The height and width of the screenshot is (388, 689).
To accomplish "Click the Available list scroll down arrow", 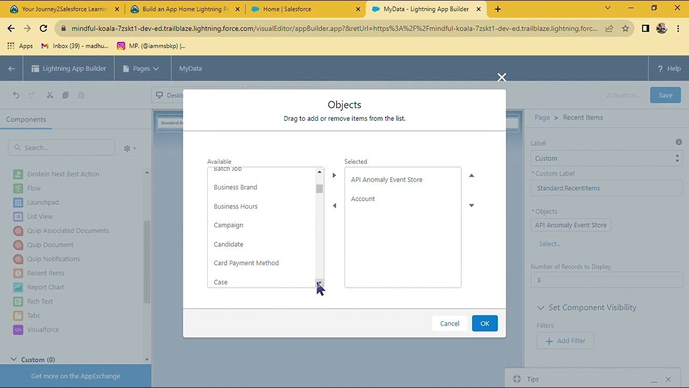I will point(319,283).
